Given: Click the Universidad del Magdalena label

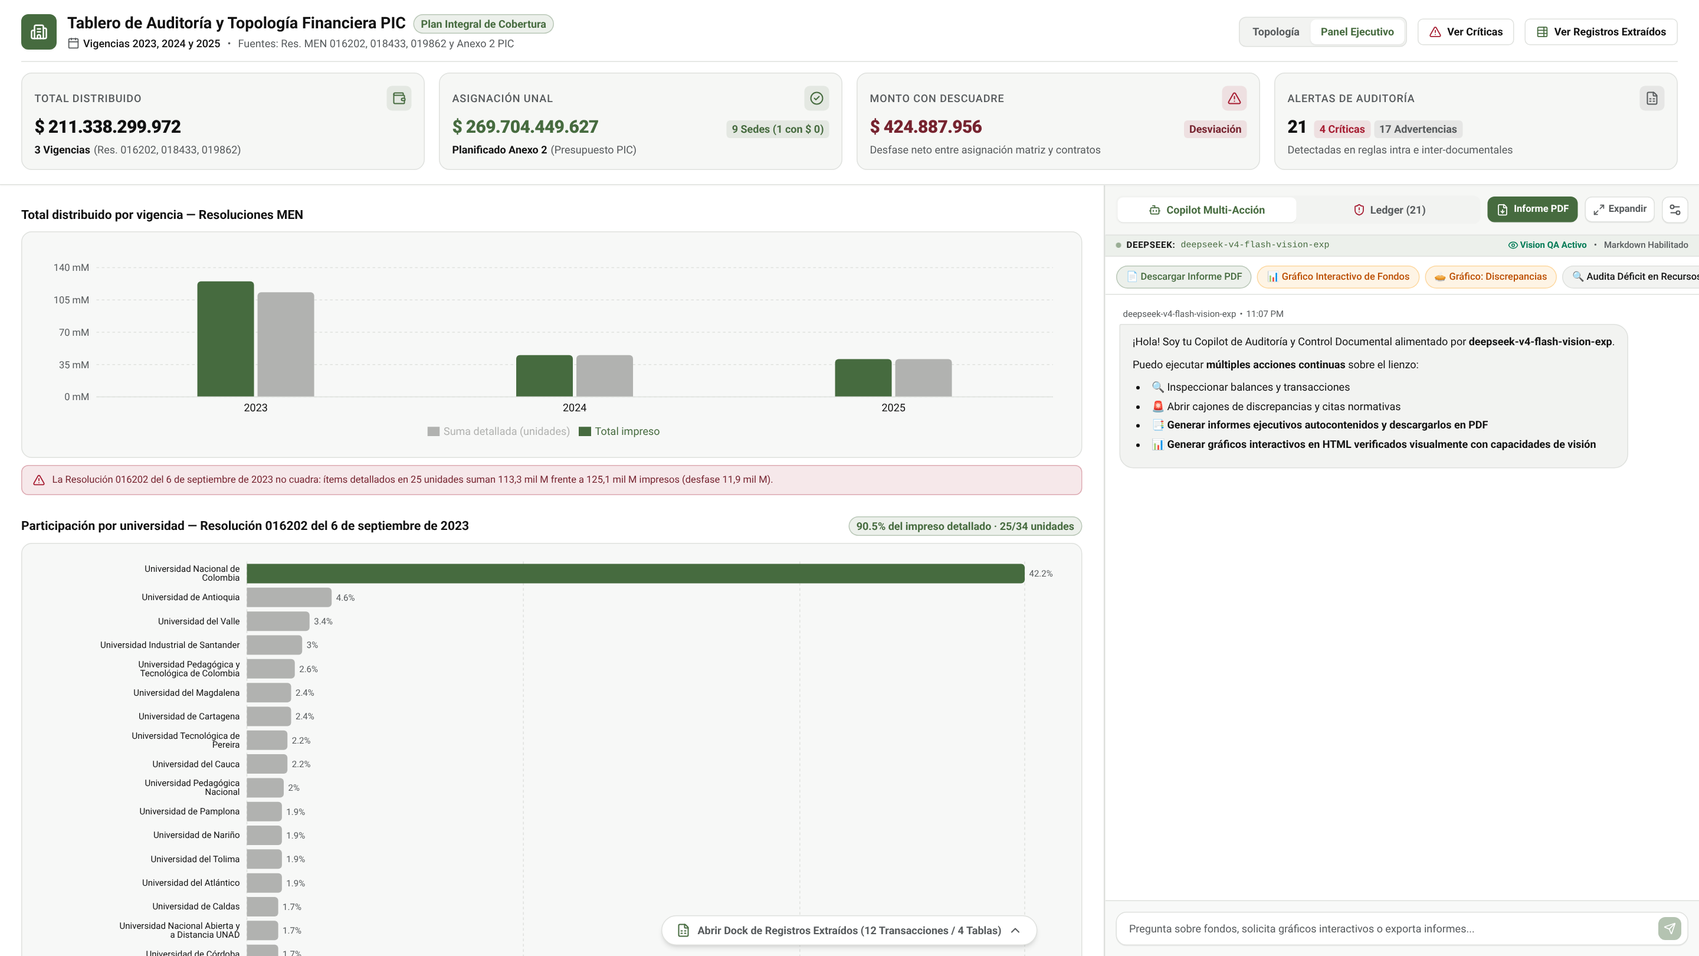Looking at the screenshot, I should pos(186,693).
